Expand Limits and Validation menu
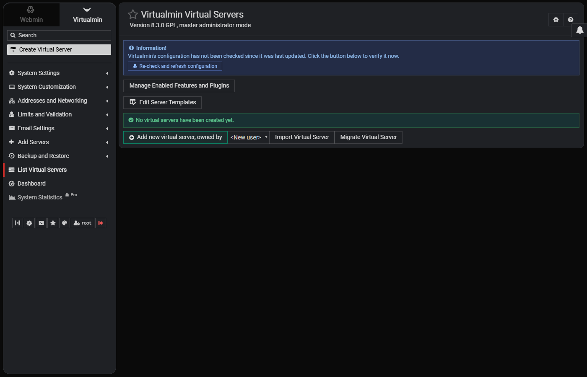Viewport: 587px width, 377px height. click(x=59, y=114)
